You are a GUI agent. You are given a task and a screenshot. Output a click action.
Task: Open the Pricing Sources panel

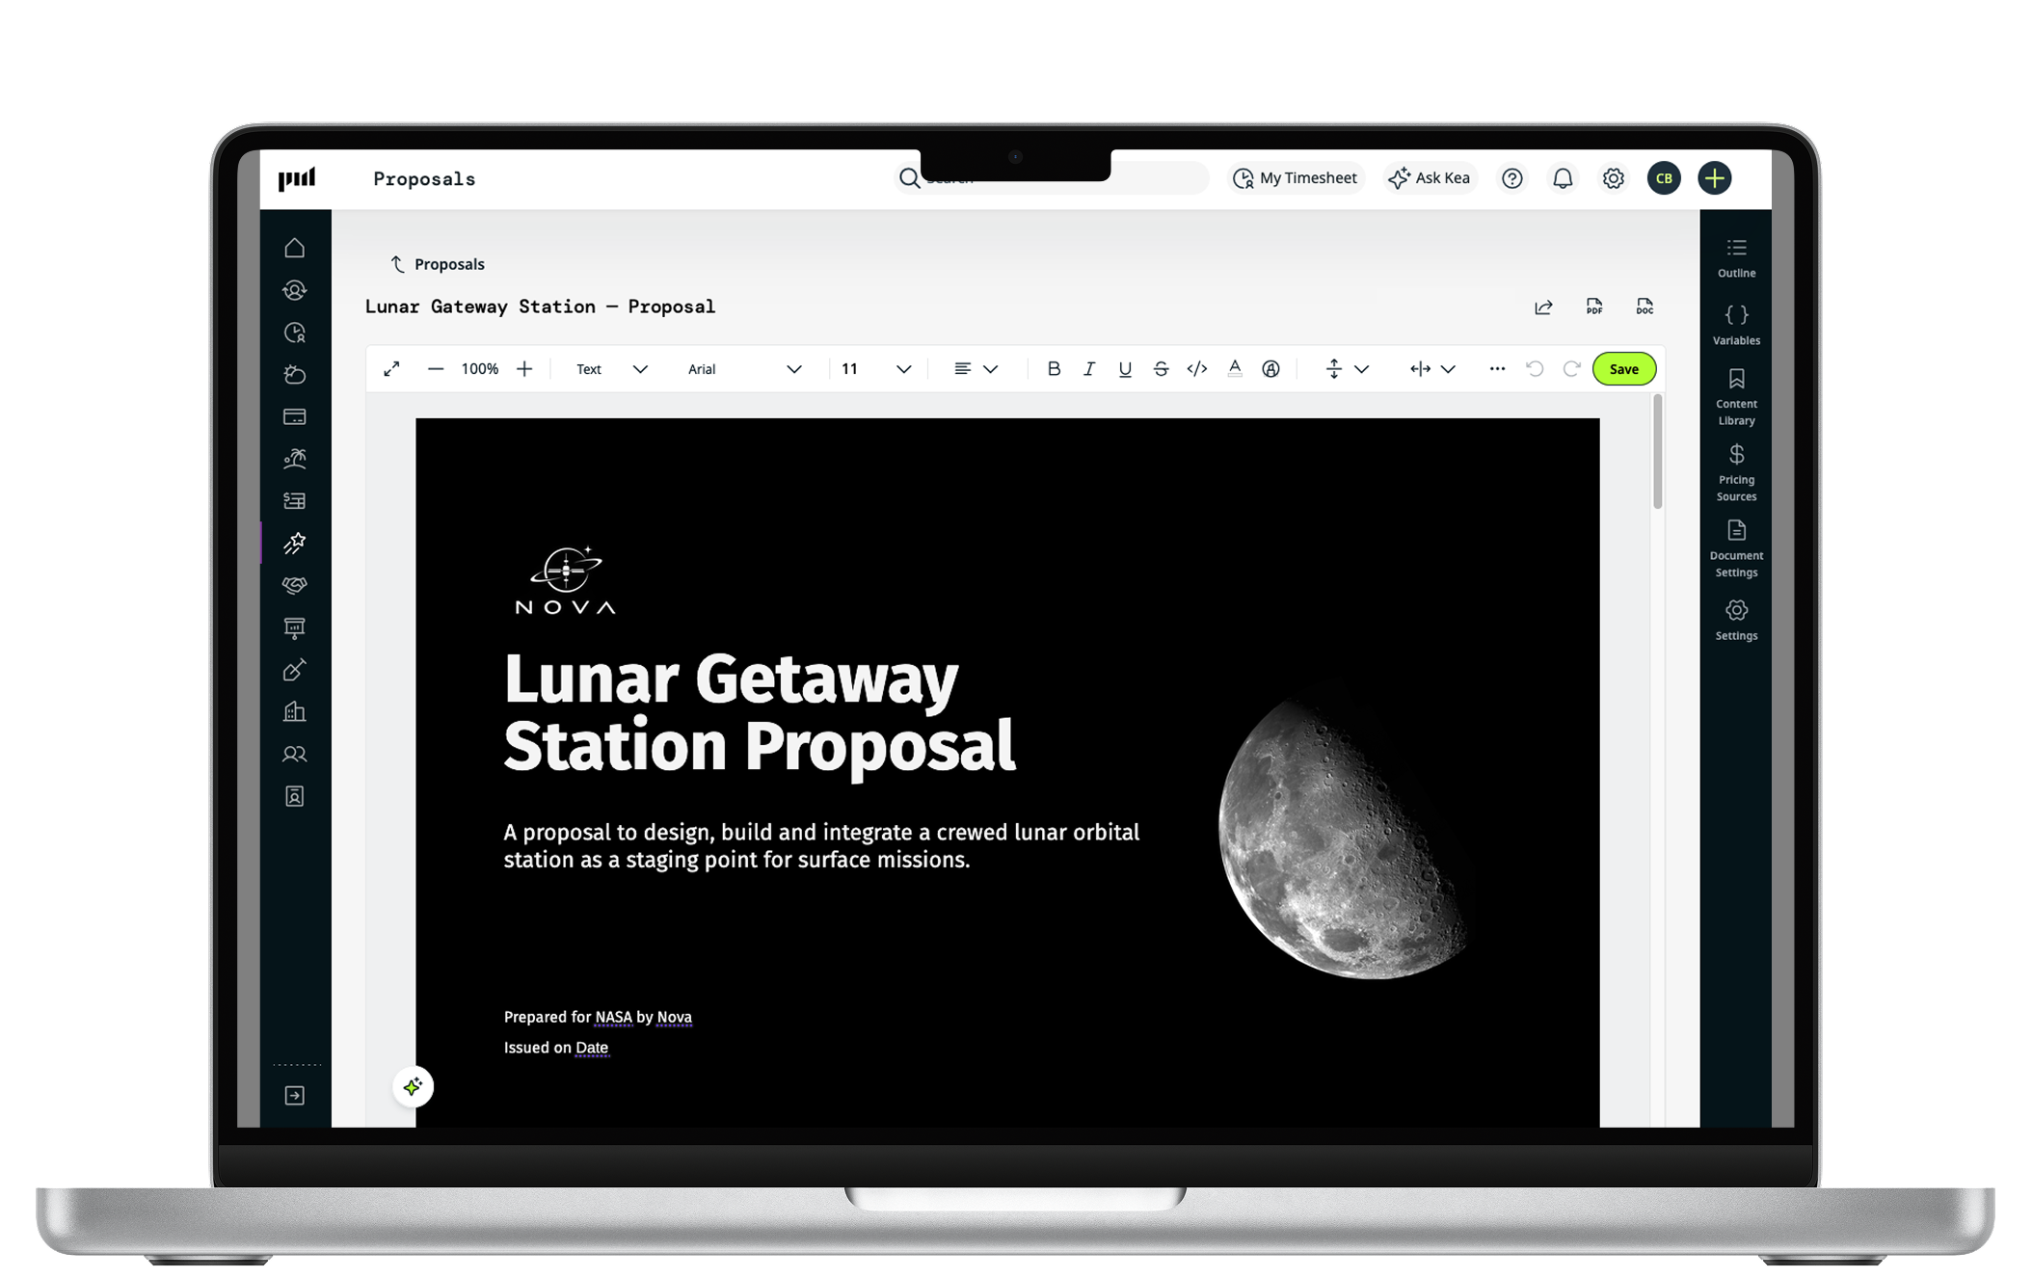coord(1735,472)
